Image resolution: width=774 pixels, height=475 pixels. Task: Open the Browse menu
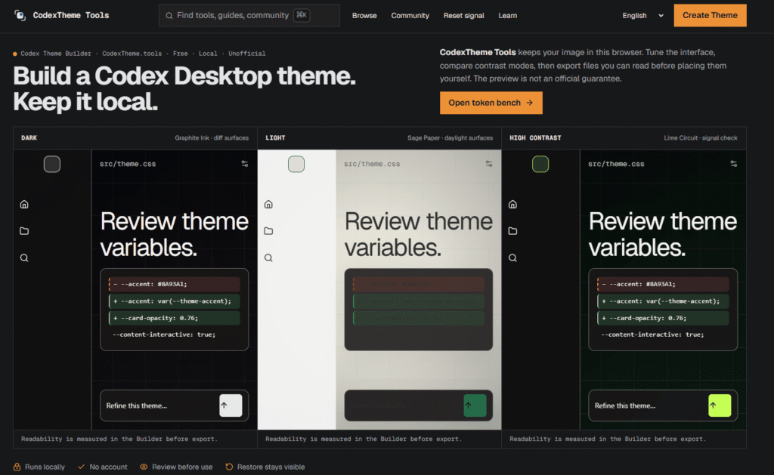point(364,16)
